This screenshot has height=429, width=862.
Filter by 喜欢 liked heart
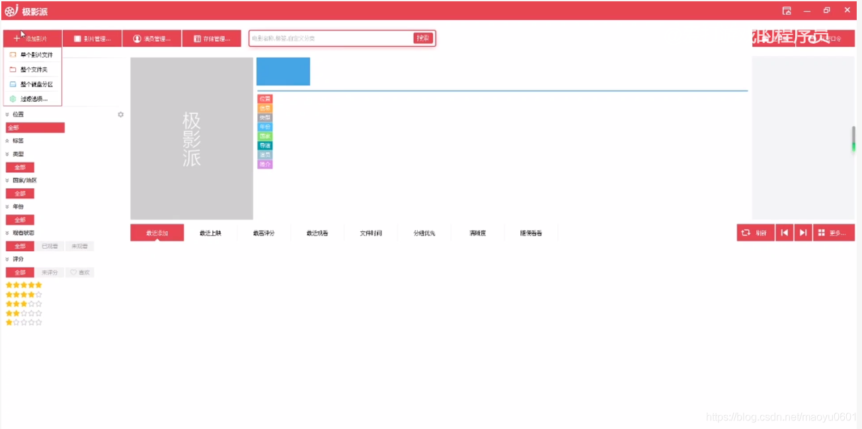[79, 272]
